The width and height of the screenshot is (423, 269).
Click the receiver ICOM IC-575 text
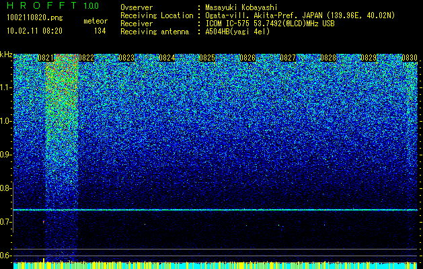270,24
